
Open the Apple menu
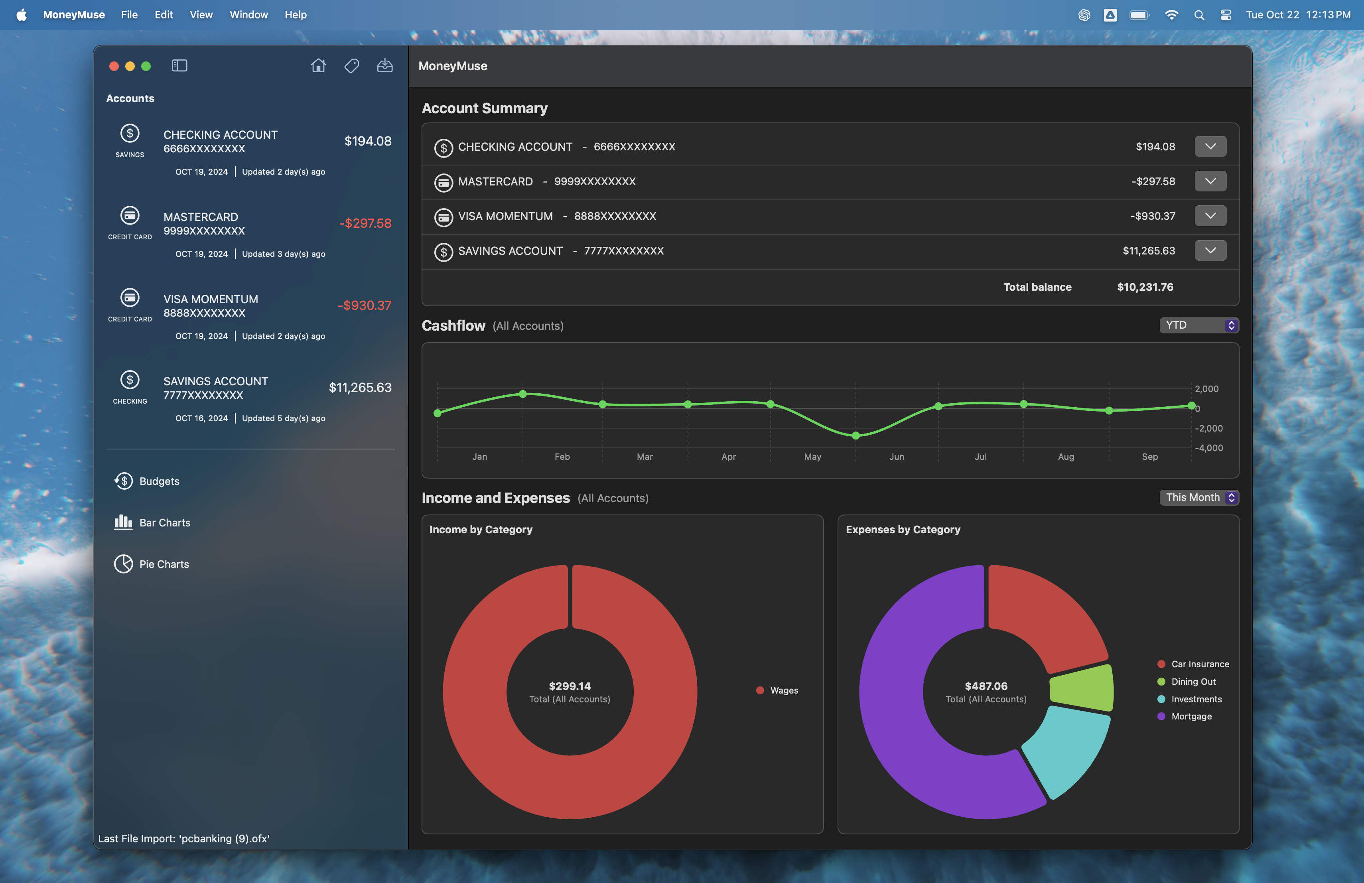[x=21, y=15]
